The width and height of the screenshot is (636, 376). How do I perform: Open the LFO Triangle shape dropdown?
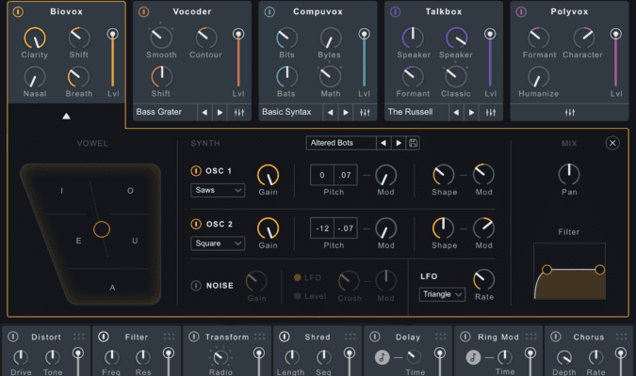click(442, 294)
